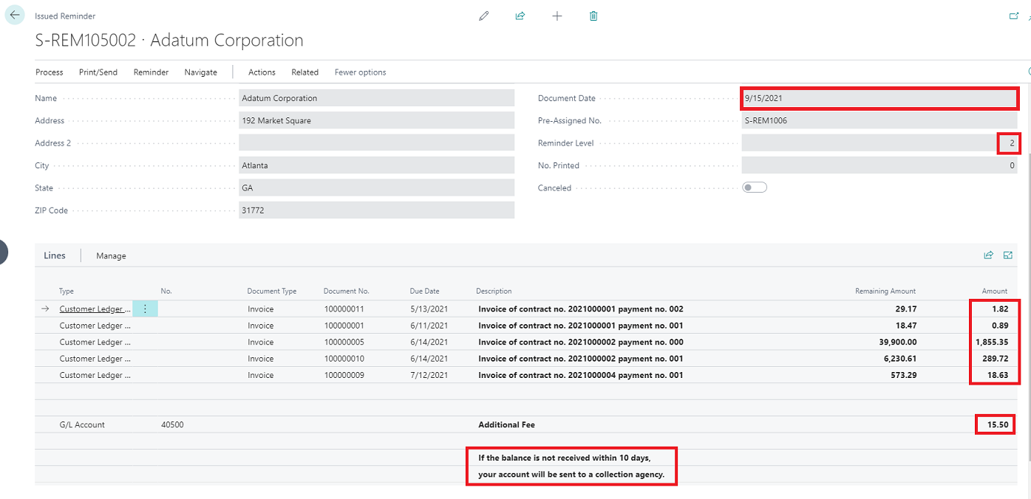Open the Manage menu in Lines
Screen dimensions: 1031x499
[x=111, y=256]
